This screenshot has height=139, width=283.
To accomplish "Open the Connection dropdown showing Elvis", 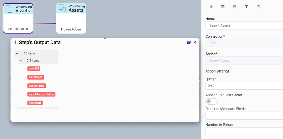I will coord(244,43).
